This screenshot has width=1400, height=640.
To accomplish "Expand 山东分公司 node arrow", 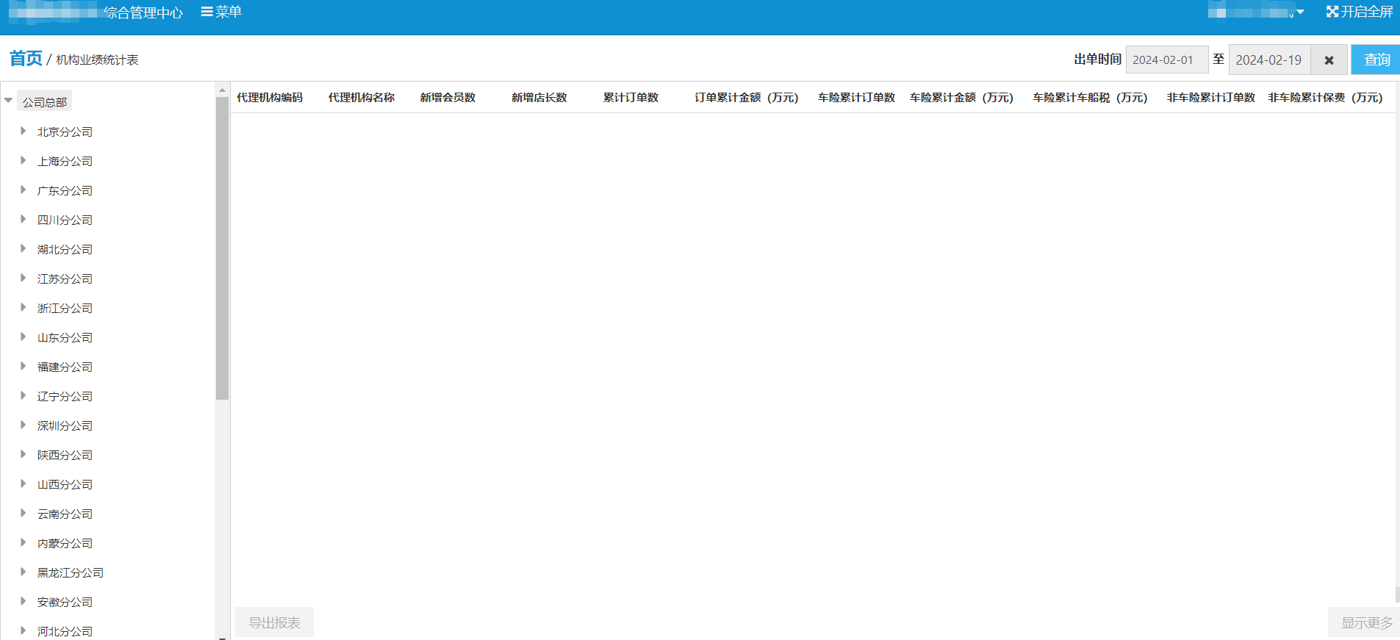I will [23, 337].
